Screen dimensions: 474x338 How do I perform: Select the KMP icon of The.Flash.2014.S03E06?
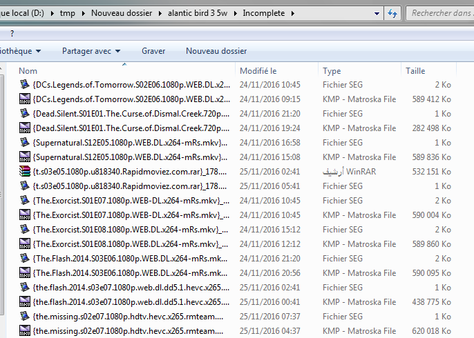(25, 273)
